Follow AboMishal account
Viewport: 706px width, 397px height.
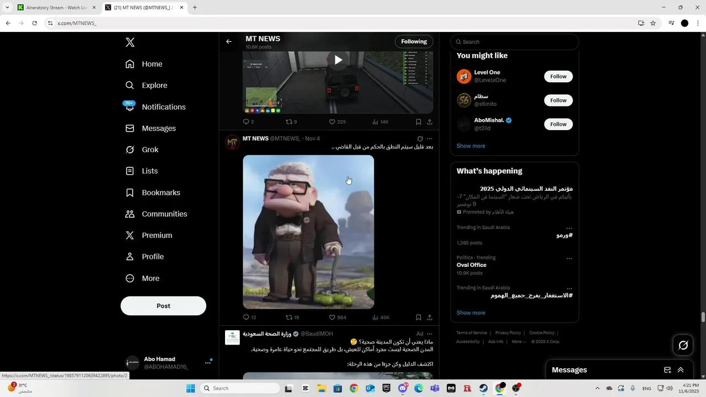pos(558,124)
